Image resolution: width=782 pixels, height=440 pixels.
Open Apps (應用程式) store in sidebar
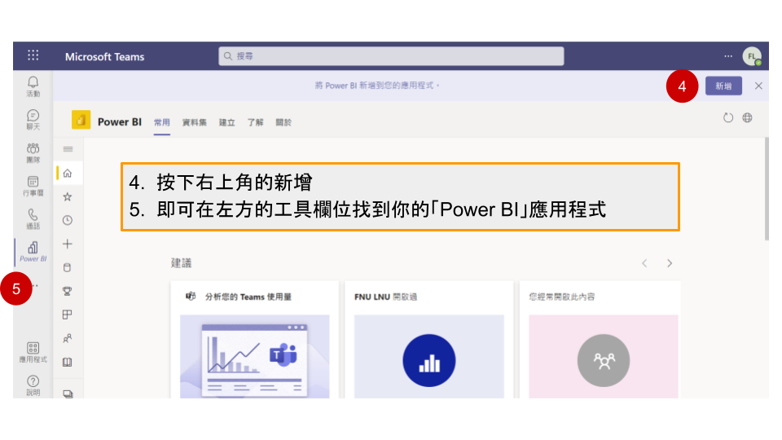[x=33, y=352]
